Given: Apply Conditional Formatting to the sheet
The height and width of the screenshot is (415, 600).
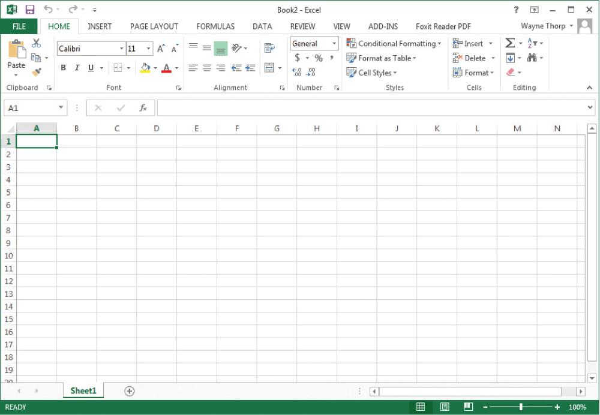Looking at the screenshot, I should tap(394, 43).
